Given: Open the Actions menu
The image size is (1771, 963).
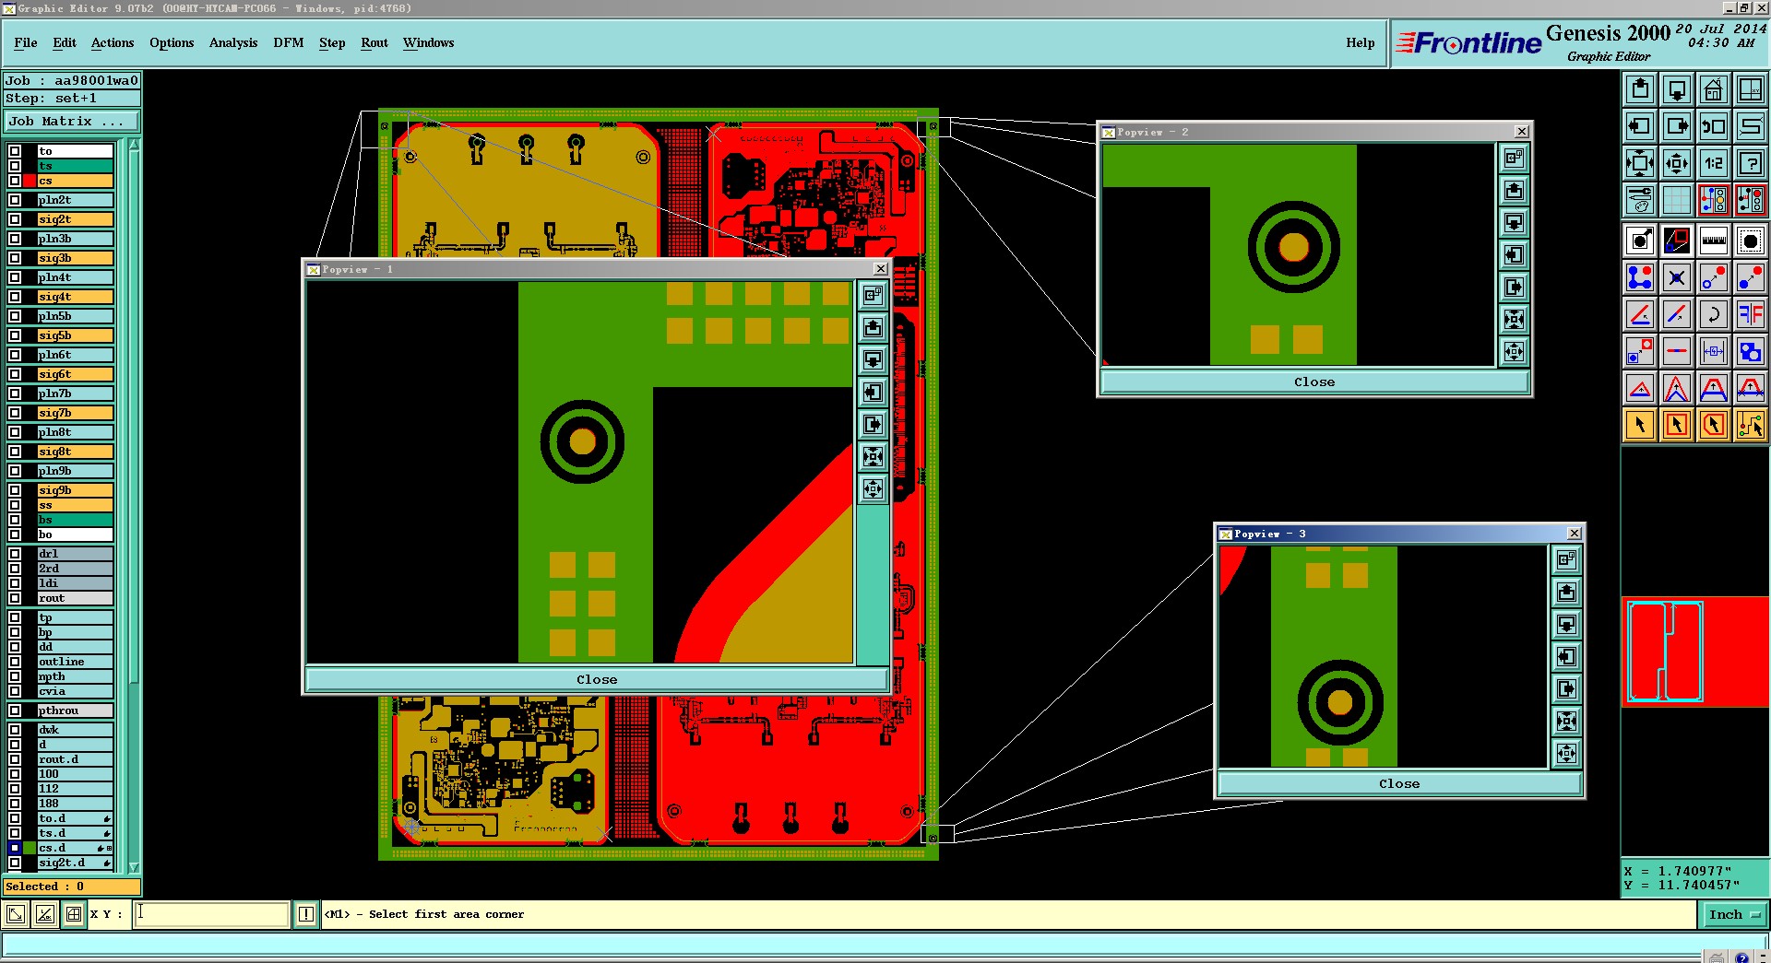Looking at the screenshot, I should point(113,42).
